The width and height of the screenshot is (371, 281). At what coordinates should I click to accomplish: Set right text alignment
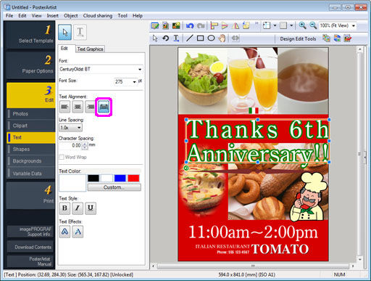tap(91, 107)
